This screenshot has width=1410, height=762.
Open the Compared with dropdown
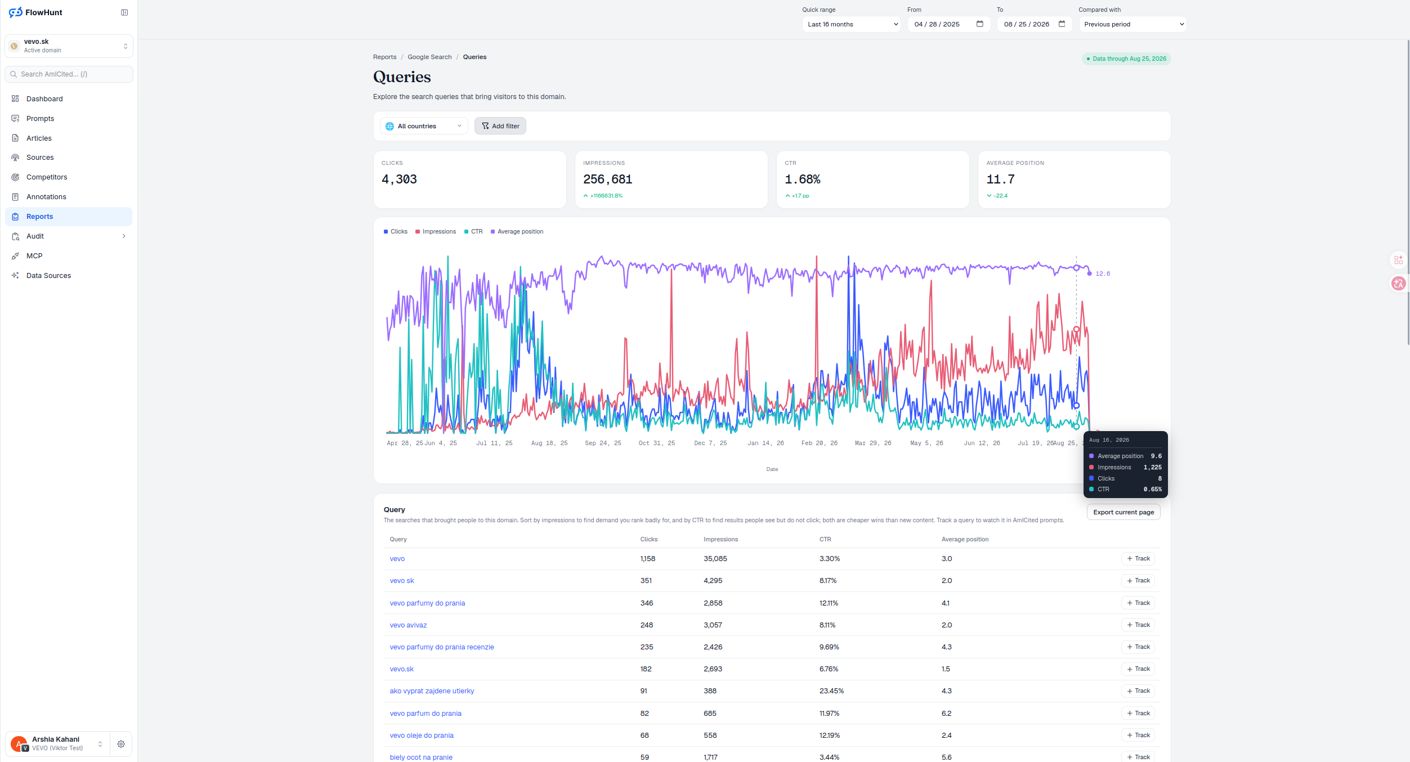pyautogui.click(x=1133, y=24)
